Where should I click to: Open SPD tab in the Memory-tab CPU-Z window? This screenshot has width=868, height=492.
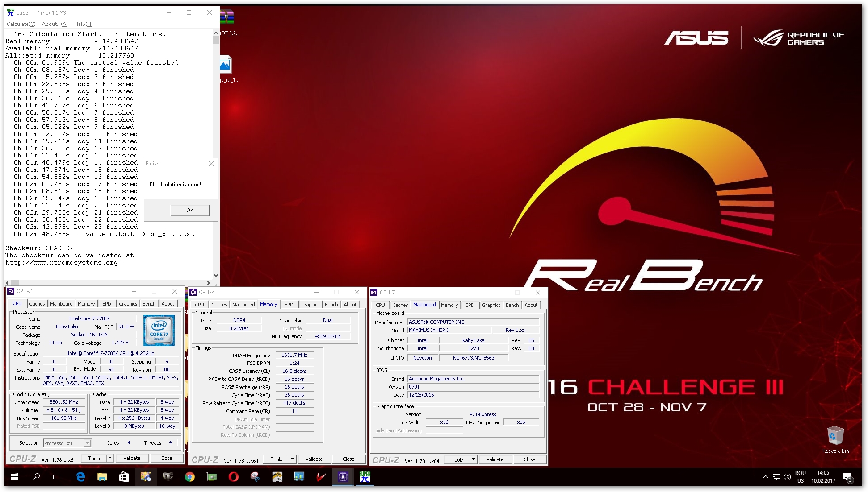coord(289,305)
